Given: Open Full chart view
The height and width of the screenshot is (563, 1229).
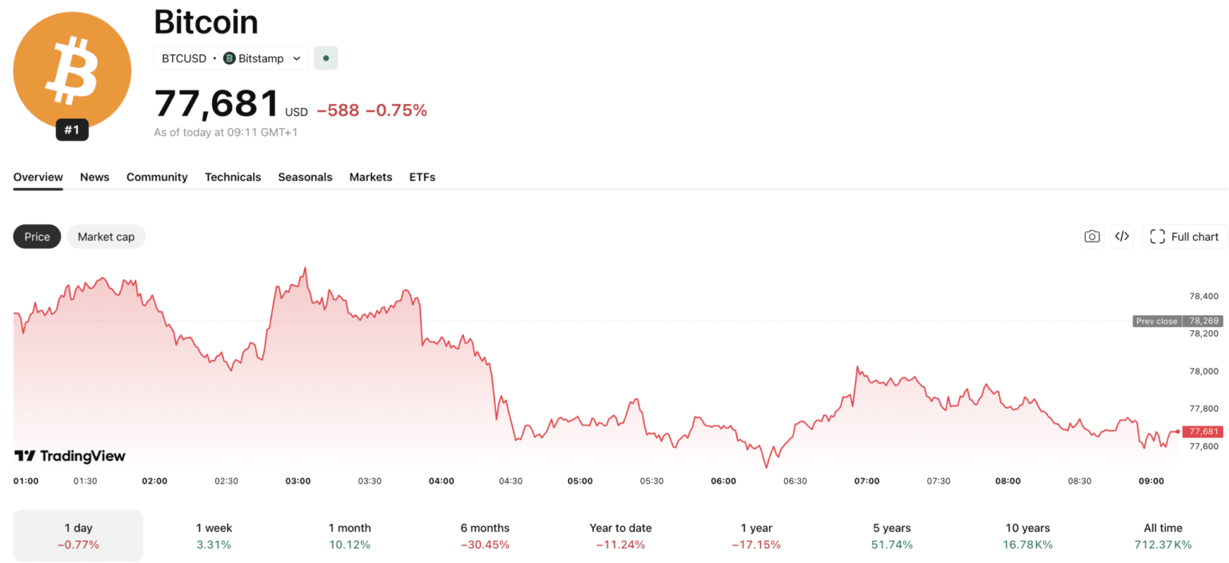Looking at the screenshot, I should 1183,236.
